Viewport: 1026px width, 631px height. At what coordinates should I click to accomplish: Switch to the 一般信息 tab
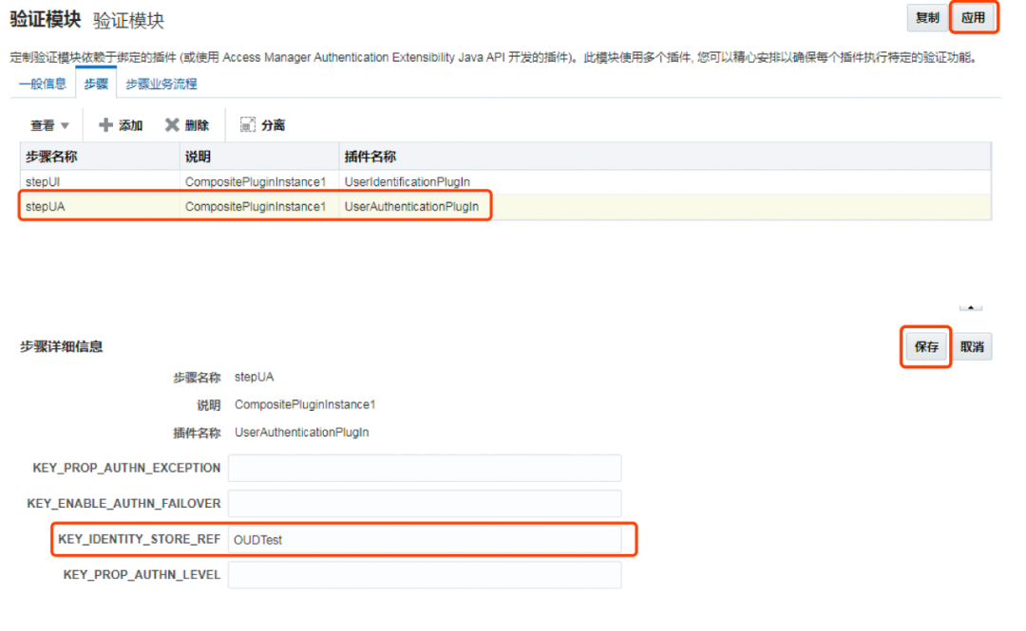[x=43, y=84]
